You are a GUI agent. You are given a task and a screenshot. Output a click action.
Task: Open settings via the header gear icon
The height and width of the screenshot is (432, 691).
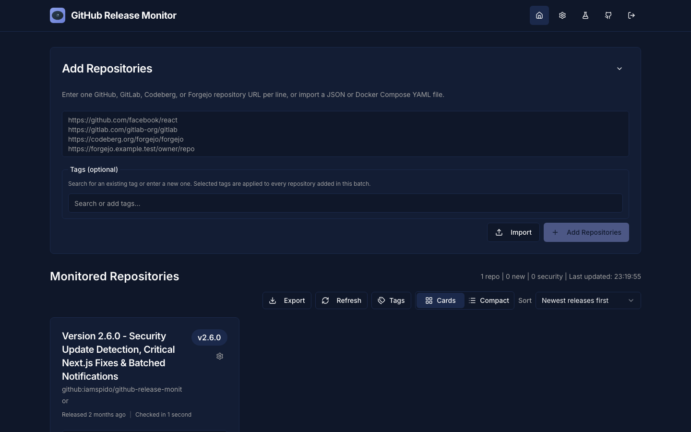click(x=562, y=15)
